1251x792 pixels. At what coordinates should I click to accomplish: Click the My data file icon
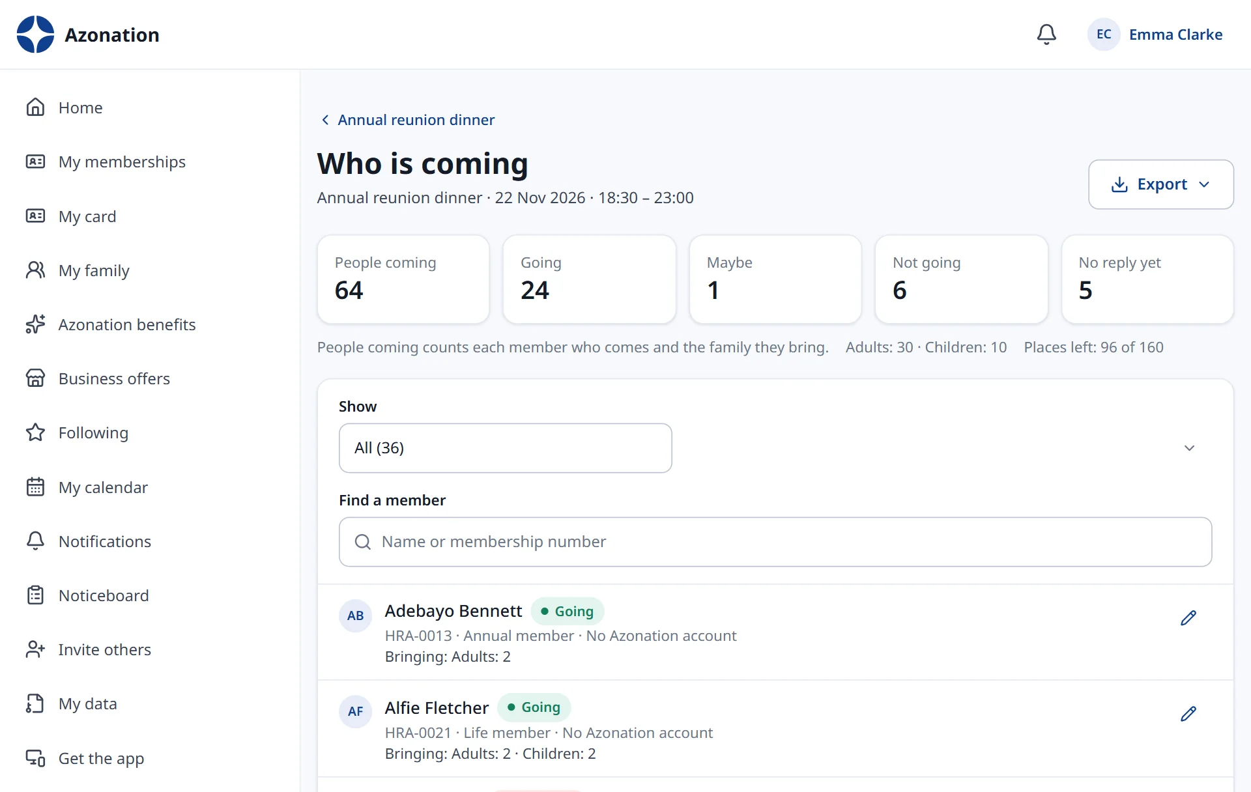coord(35,703)
